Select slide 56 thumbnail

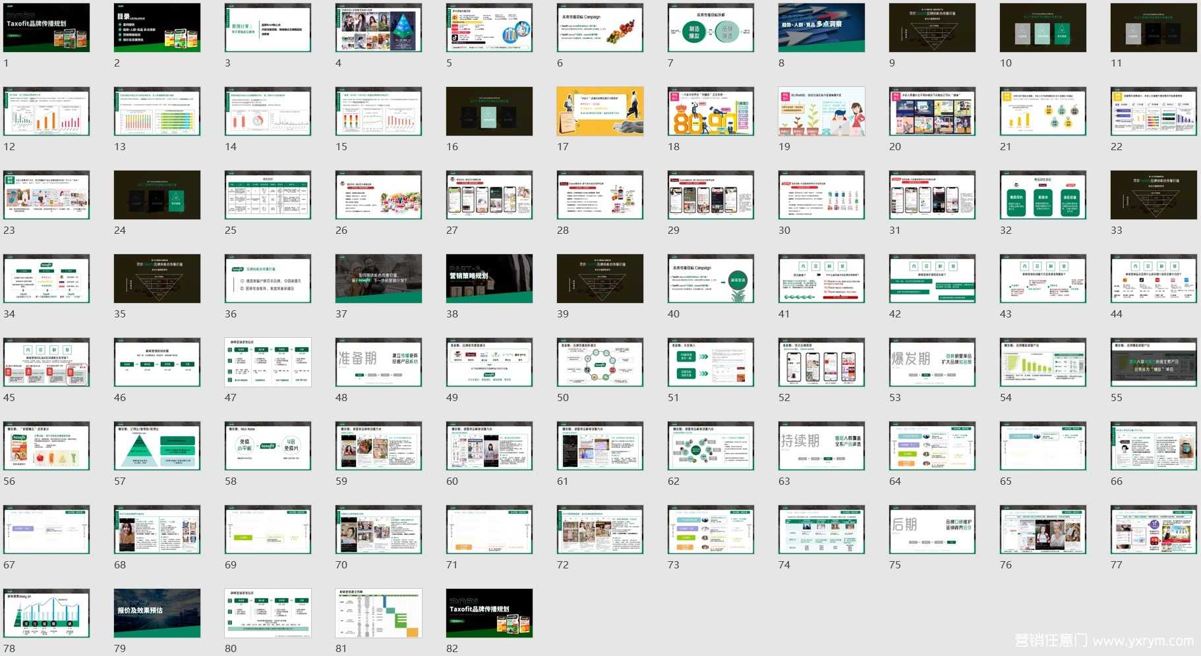[46, 446]
